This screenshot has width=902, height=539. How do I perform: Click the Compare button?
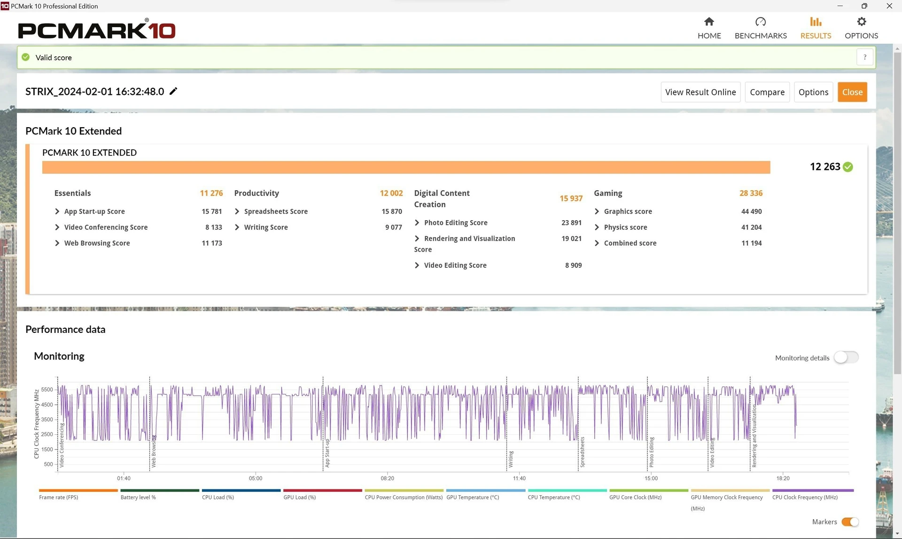(767, 92)
